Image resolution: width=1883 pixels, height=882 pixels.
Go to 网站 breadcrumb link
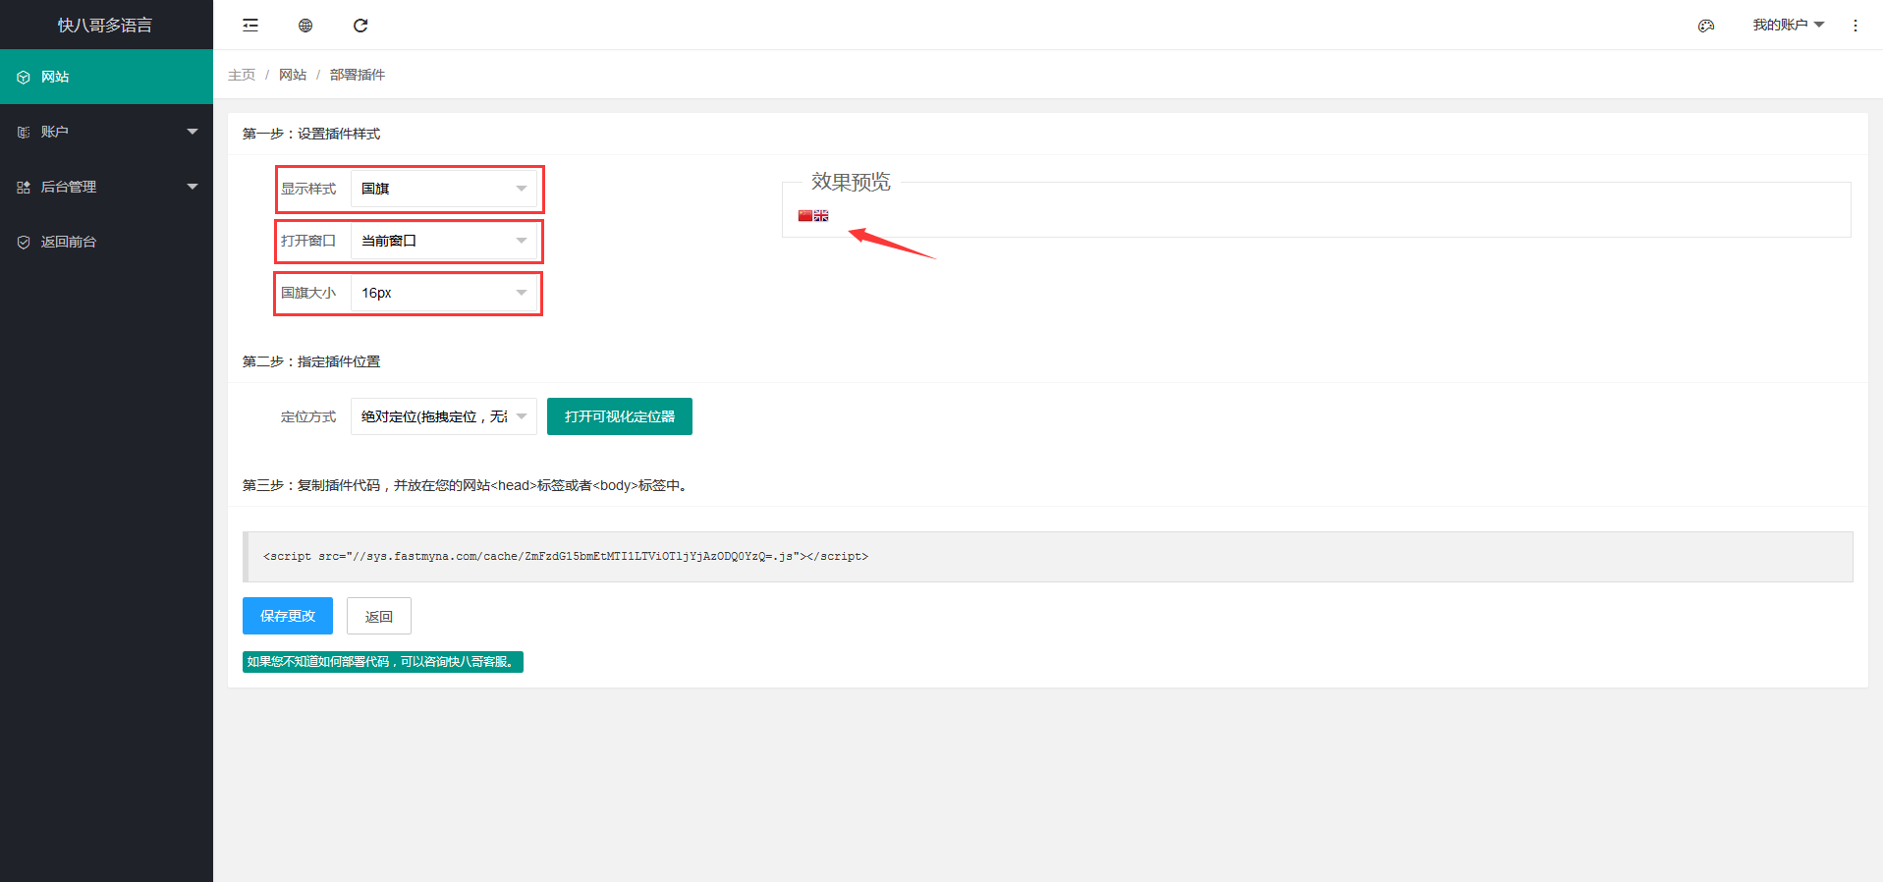pyautogui.click(x=293, y=75)
